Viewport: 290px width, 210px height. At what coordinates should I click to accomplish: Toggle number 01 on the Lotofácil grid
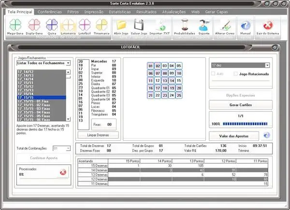(x=150, y=66)
